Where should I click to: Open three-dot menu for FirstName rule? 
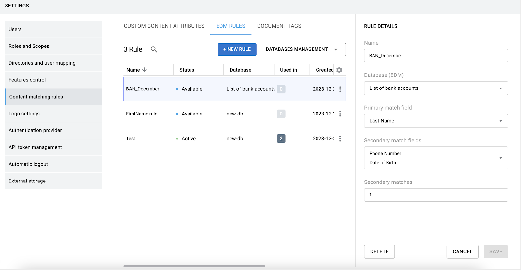340,114
